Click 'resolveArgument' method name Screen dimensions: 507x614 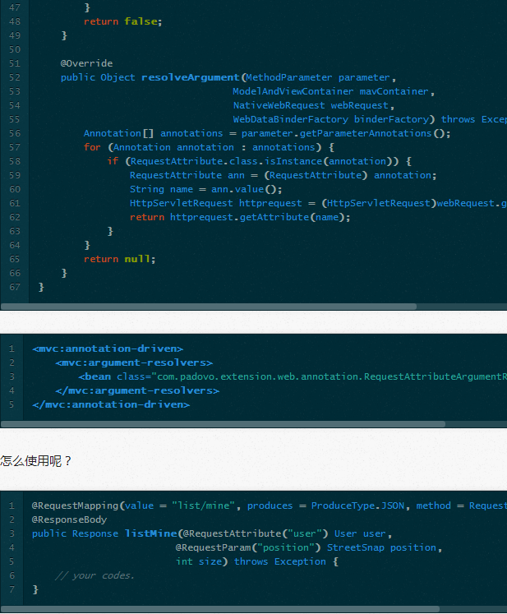click(x=190, y=77)
